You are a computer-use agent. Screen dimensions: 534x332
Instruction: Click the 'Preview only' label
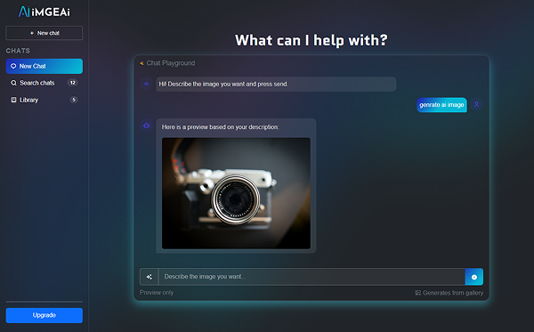157,293
